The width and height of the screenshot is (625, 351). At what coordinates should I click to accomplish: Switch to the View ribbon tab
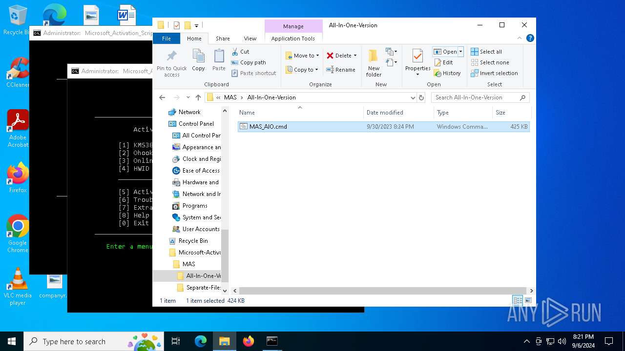(x=250, y=39)
